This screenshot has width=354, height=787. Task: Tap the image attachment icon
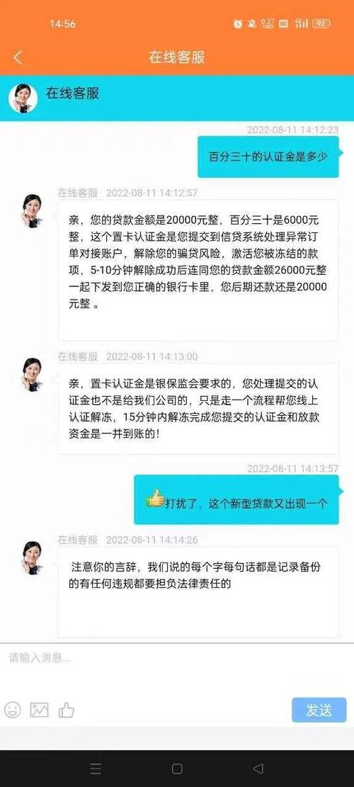40,709
